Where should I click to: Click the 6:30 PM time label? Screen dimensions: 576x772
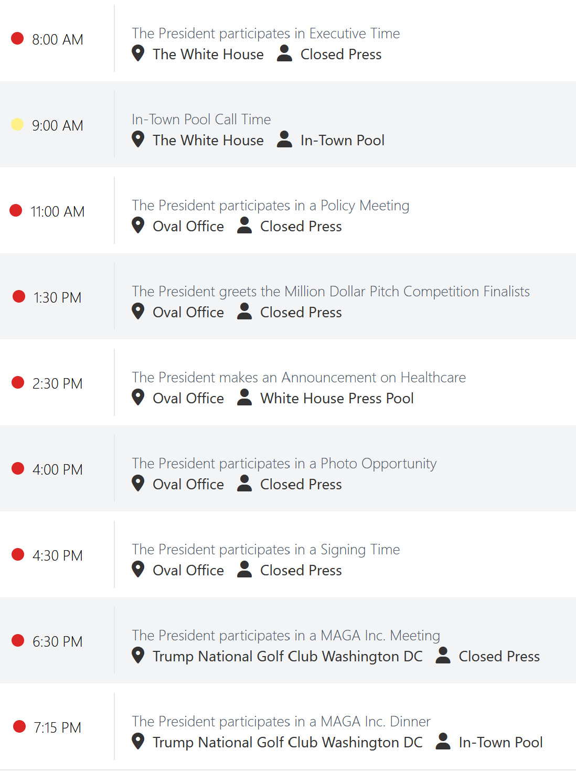[58, 641]
